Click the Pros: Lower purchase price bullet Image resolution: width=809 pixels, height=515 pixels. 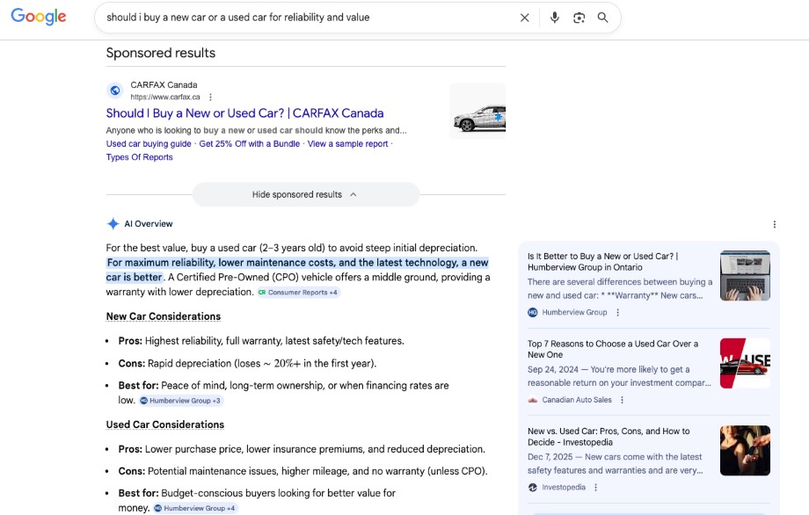[x=302, y=449]
